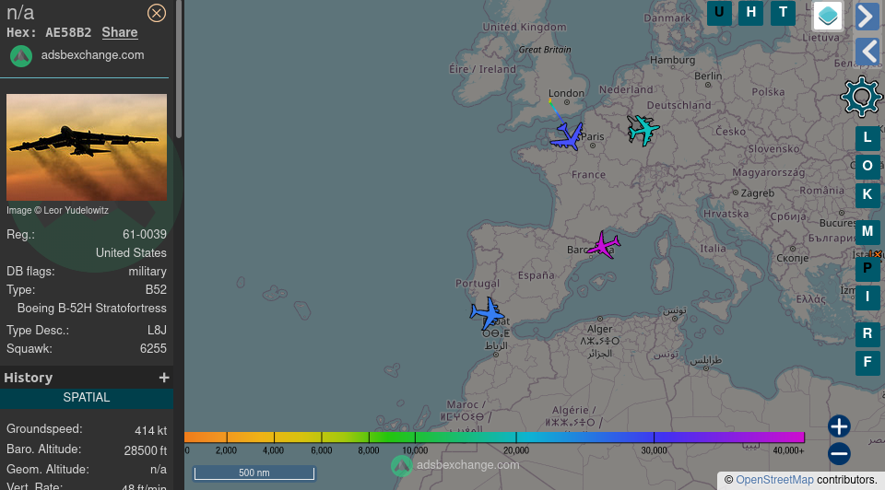Select the SPATIAL tab
The image size is (885, 490).
pyautogui.click(x=87, y=398)
